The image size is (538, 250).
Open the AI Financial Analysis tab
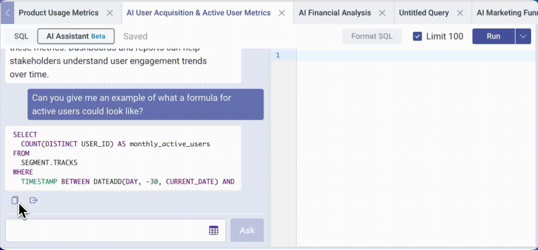(x=335, y=12)
